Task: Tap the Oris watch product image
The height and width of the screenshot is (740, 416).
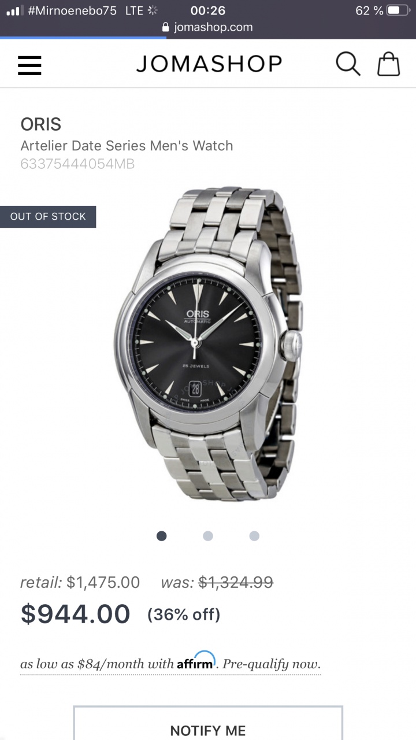Action: [x=208, y=344]
